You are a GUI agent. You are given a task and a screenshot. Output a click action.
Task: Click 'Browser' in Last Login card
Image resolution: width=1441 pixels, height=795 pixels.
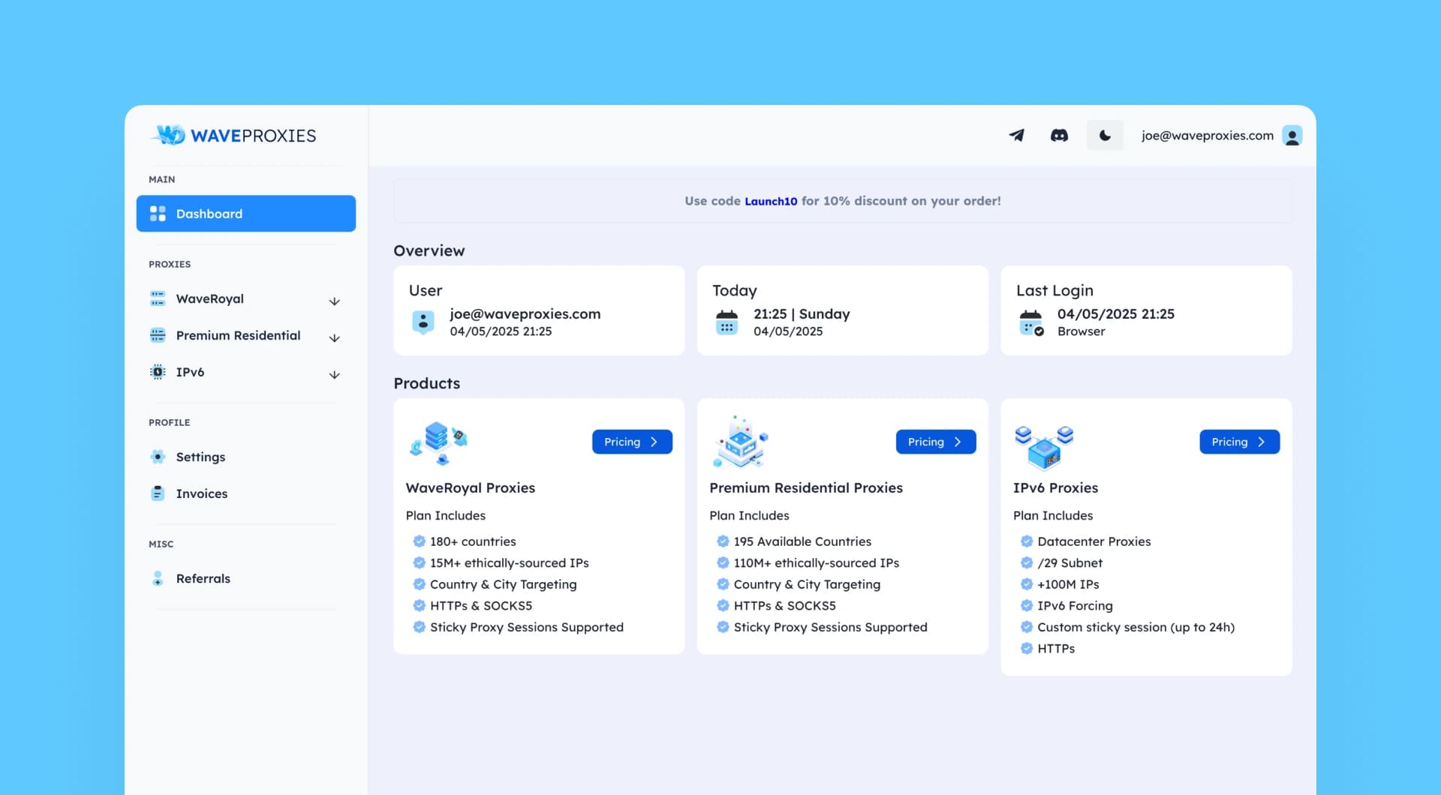(1081, 331)
